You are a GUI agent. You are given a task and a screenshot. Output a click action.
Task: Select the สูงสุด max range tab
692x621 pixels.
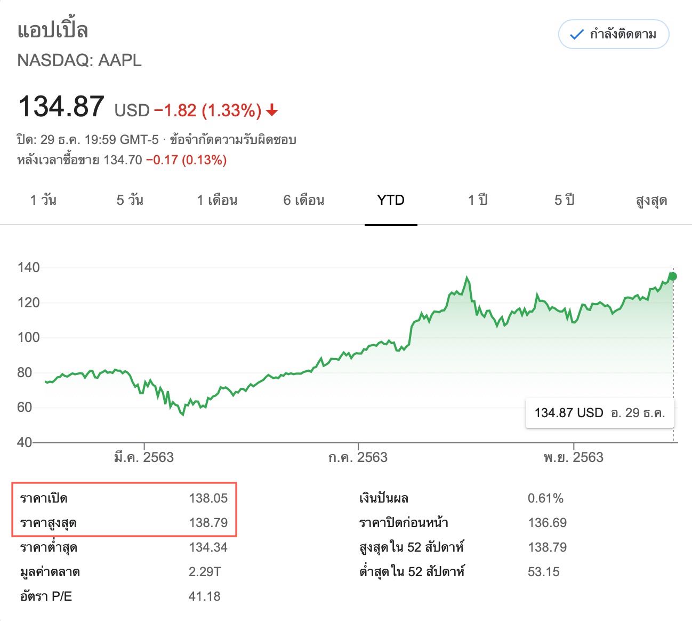click(x=651, y=201)
